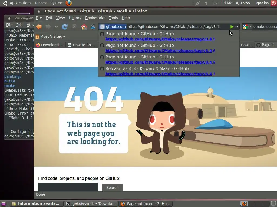This screenshot has height=207, width=277.
Task: Open the clock showing Fri Mar 4, 16:55
Action: click(x=236, y=3)
